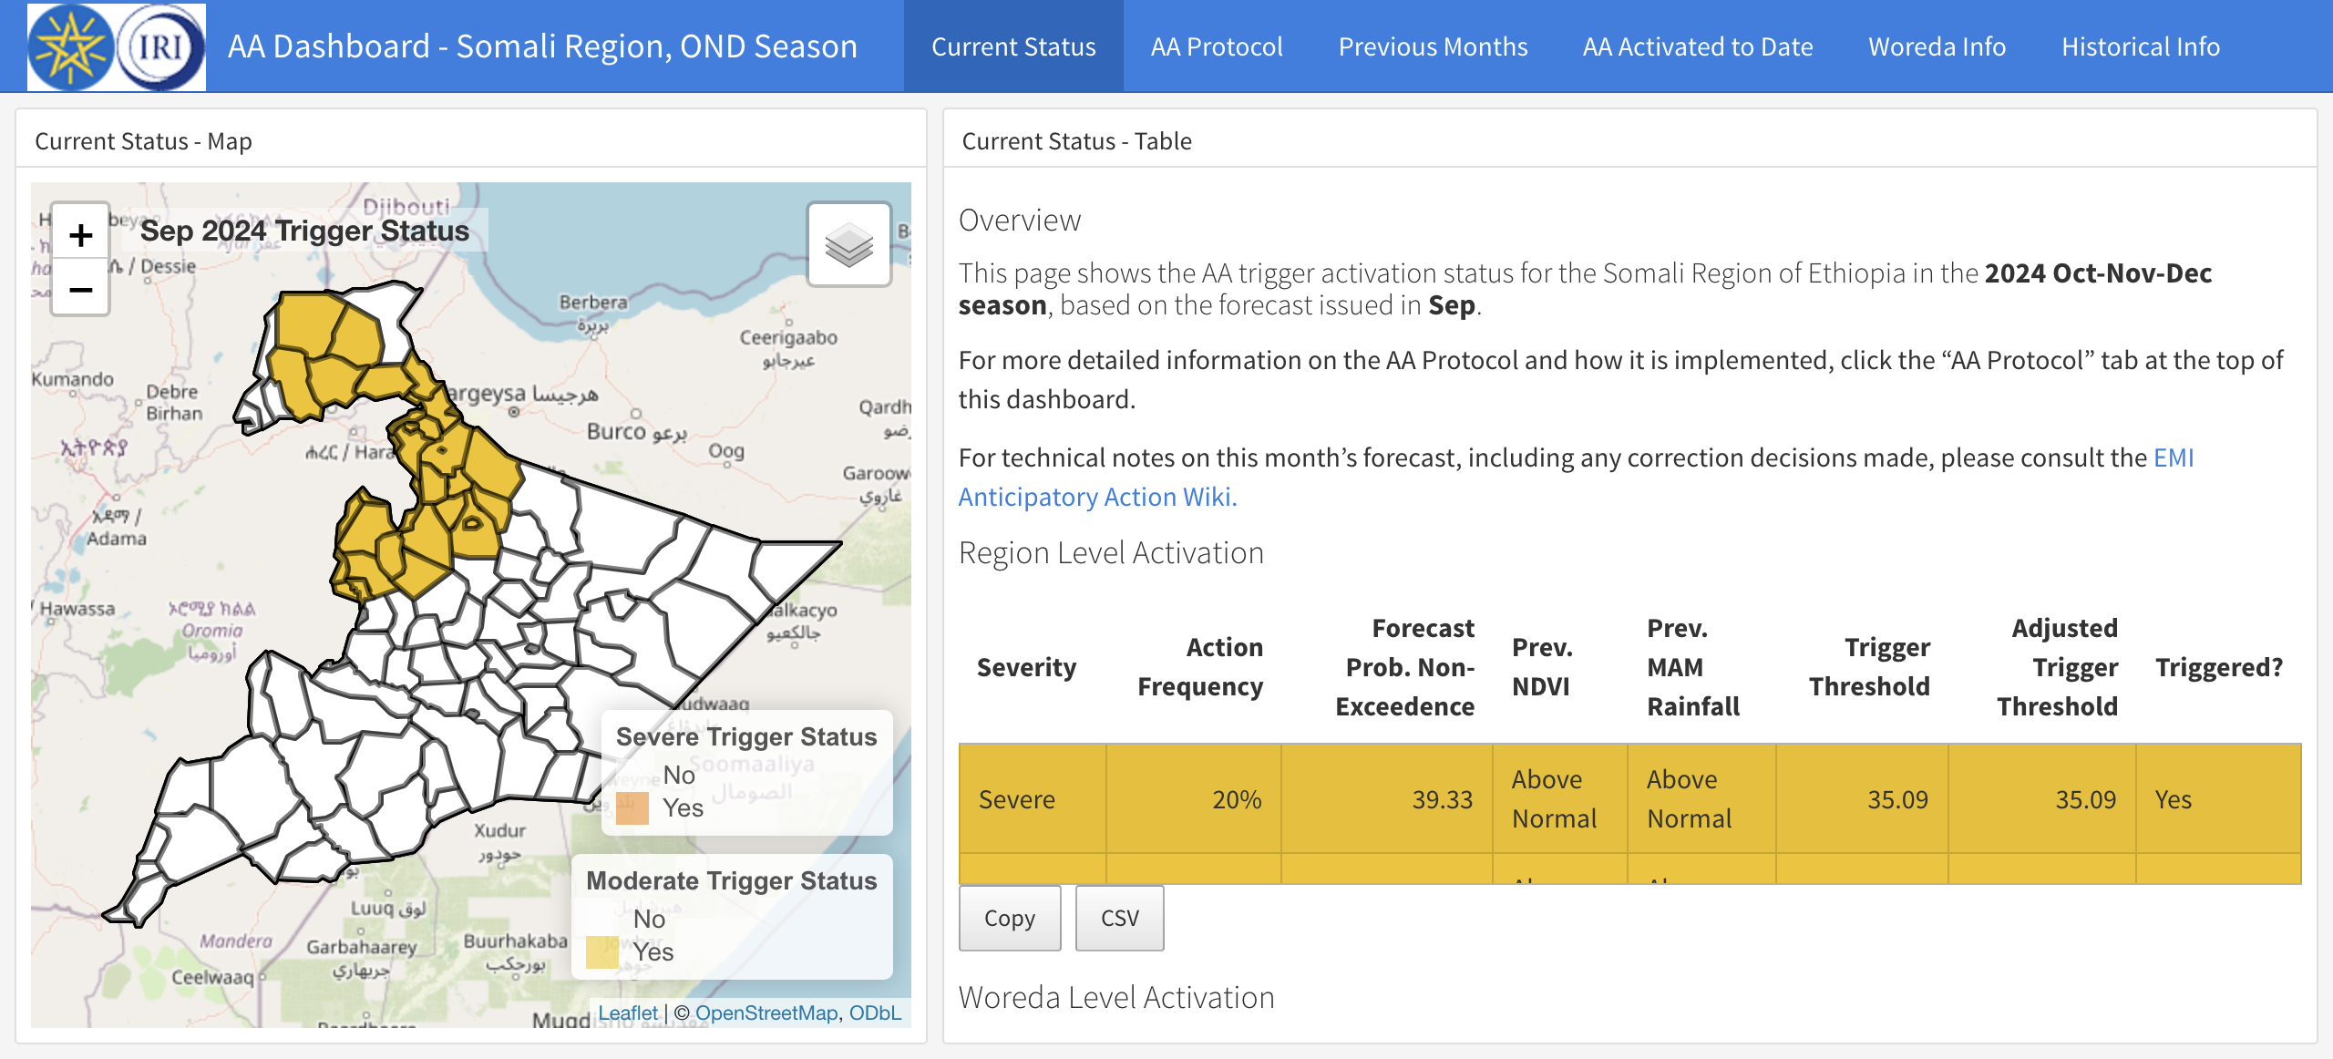Open the map layers control

(x=848, y=244)
